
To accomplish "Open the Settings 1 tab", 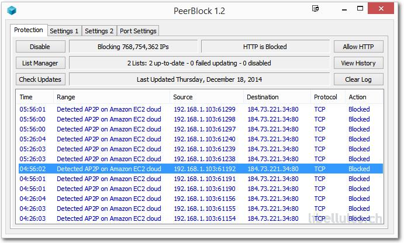I will [64, 31].
